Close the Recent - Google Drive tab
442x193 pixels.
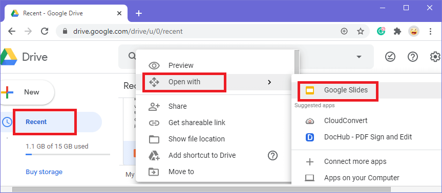pyautogui.click(x=119, y=13)
